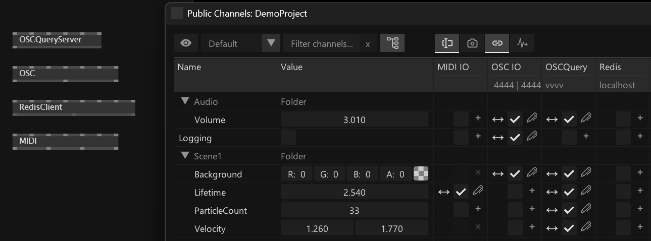The width and height of the screenshot is (651, 241).
Task: Add MIDI IO binding for Logging with plus
Action: tap(478, 136)
